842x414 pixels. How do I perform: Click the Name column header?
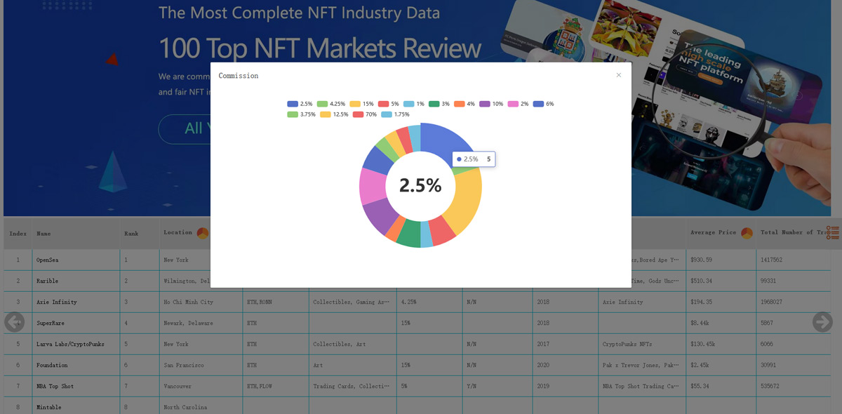point(44,233)
